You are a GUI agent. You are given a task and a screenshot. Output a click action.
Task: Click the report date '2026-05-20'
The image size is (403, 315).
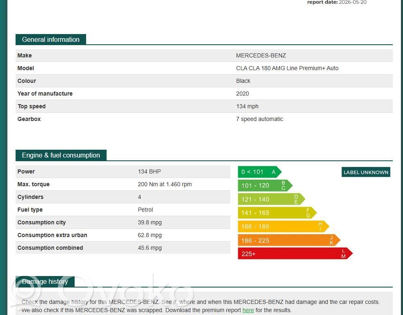coord(353,2)
